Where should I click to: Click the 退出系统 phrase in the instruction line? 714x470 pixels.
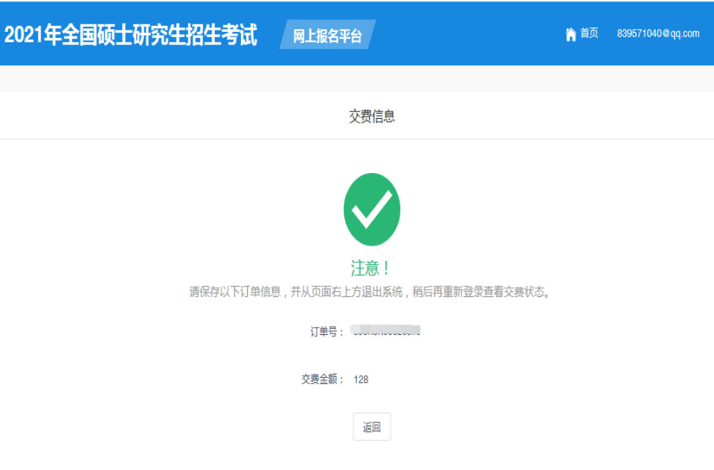click(x=382, y=293)
